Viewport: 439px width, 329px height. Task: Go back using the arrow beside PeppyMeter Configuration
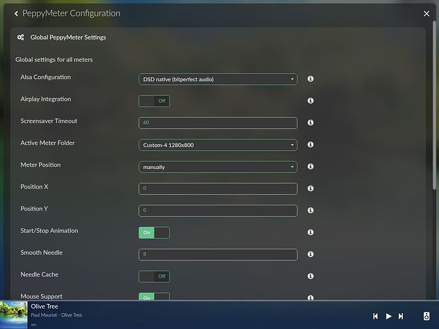click(x=16, y=13)
